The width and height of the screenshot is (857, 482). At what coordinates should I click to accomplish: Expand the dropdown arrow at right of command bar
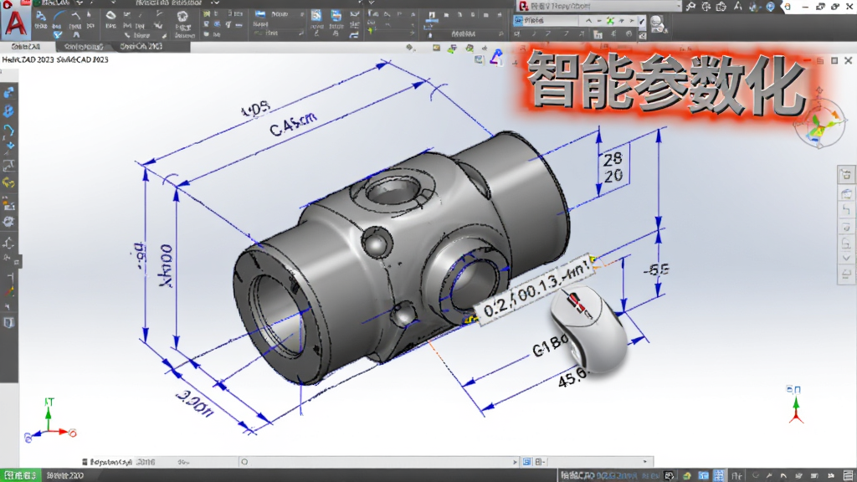tap(645, 462)
